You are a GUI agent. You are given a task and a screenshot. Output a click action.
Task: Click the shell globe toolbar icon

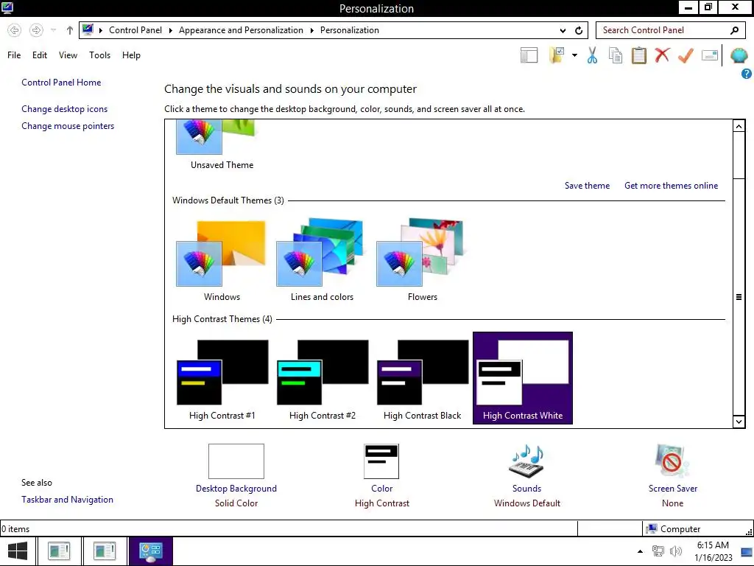(739, 55)
